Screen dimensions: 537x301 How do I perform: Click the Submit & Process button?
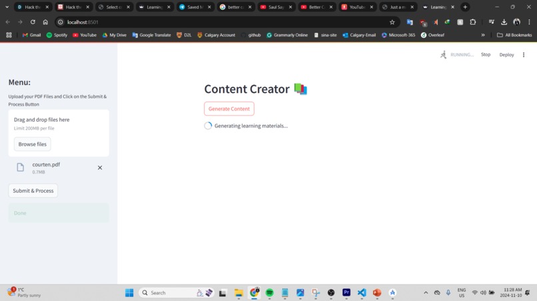33,191
